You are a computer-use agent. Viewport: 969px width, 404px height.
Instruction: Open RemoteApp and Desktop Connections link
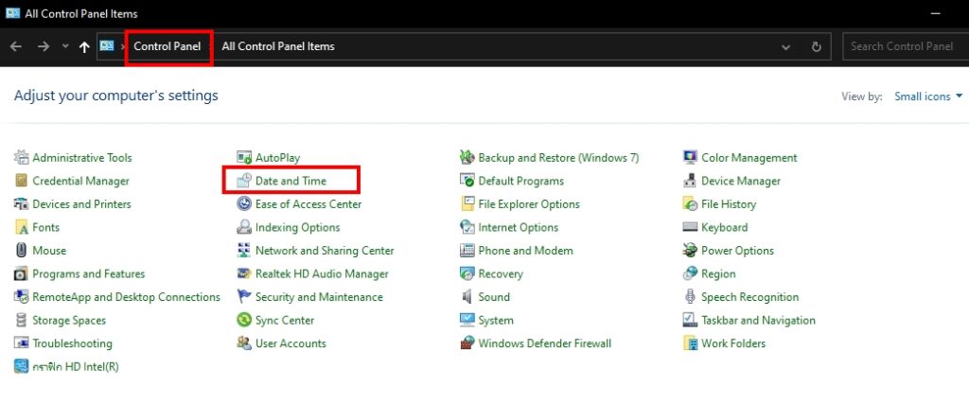(126, 296)
